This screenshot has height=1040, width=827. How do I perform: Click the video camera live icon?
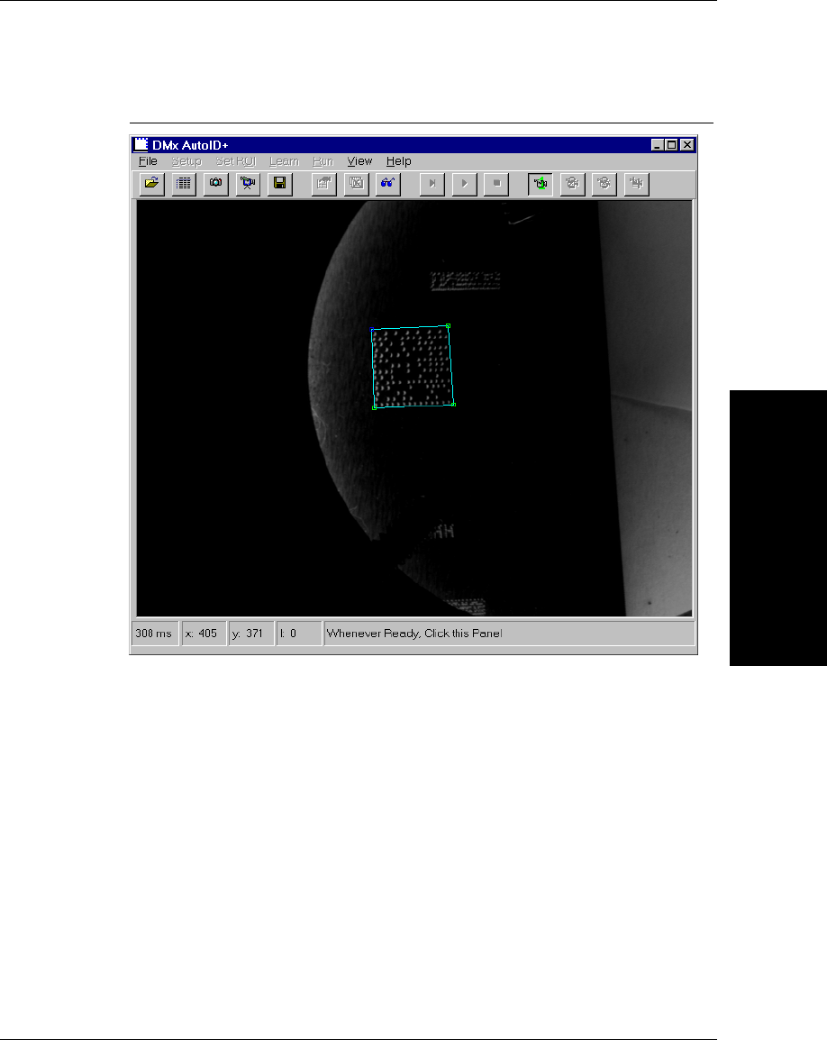248,184
